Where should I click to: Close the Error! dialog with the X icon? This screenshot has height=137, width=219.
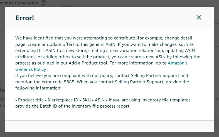pos(199,18)
